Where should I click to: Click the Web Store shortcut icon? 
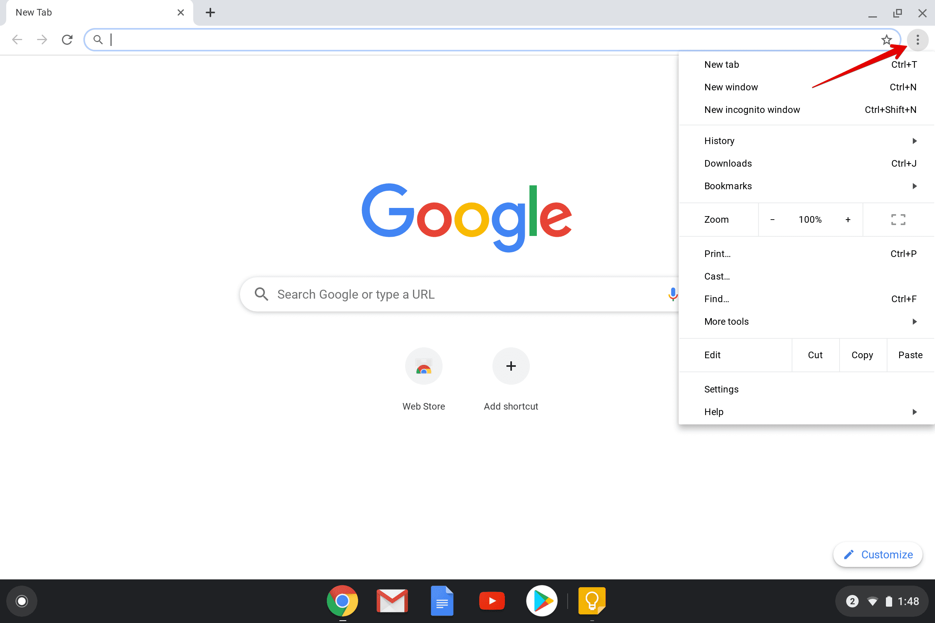tap(423, 366)
